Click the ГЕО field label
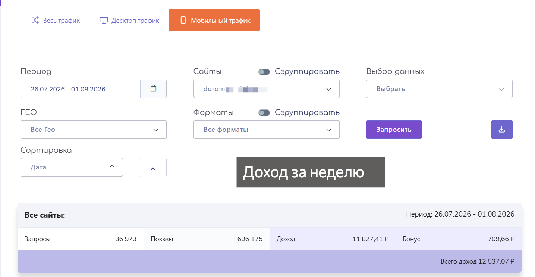The width and height of the screenshot is (535, 277). (29, 112)
